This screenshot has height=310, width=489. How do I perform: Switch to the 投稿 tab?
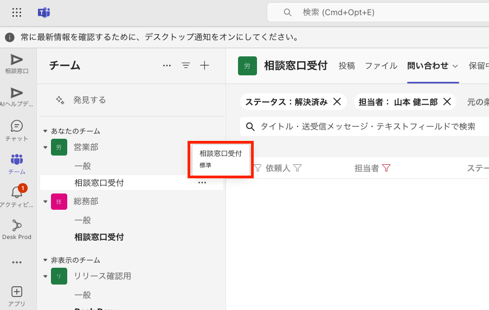pos(347,66)
